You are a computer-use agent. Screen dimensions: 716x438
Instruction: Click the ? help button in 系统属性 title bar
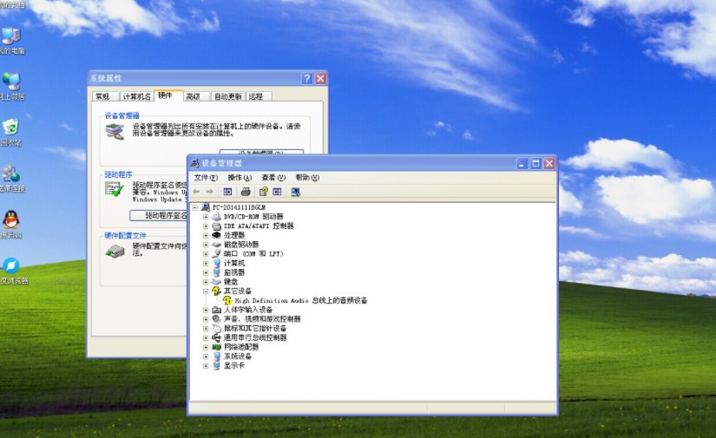click(x=307, y=78)
